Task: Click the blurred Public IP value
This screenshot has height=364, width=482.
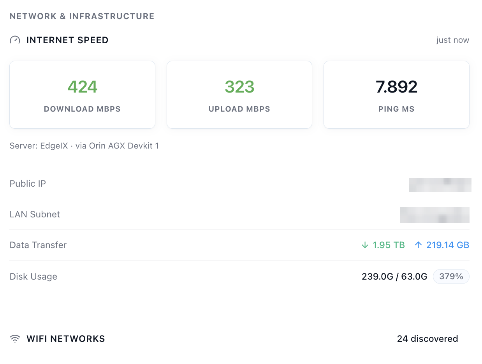Action: [440, 184]
